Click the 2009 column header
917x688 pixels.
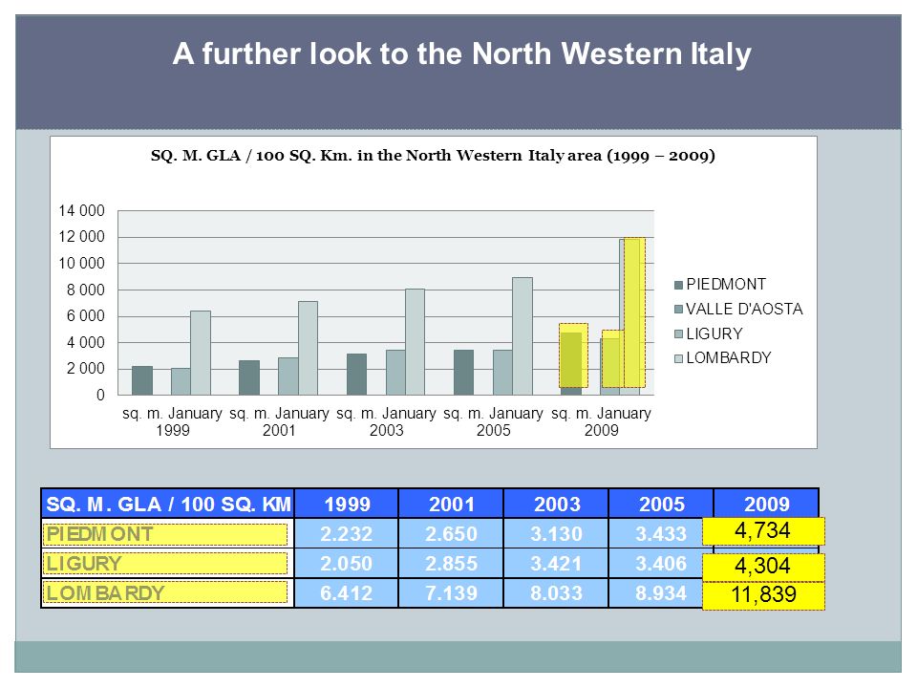pos(766,504)
